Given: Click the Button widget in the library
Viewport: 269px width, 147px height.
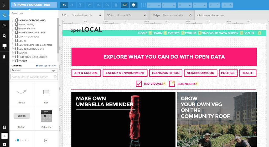Looking at the screenshot, I should 22,119.
